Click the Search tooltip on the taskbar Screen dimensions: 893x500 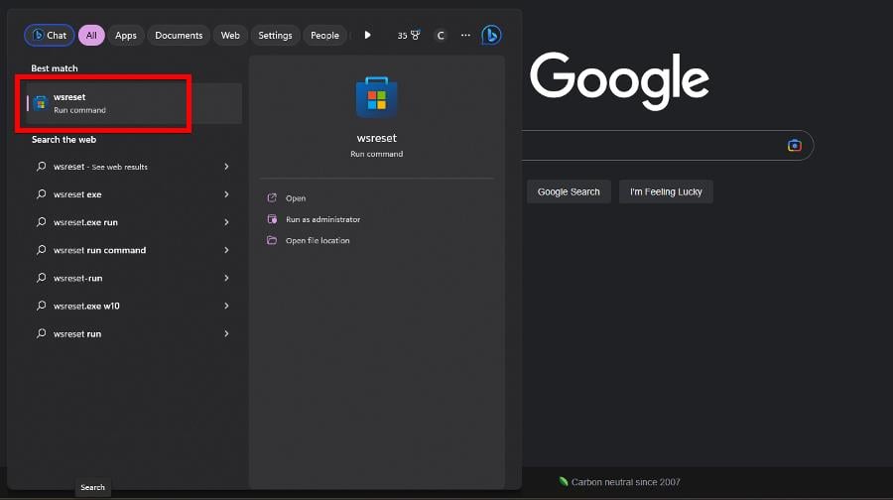pyautogui.click(x=93, y=487)
